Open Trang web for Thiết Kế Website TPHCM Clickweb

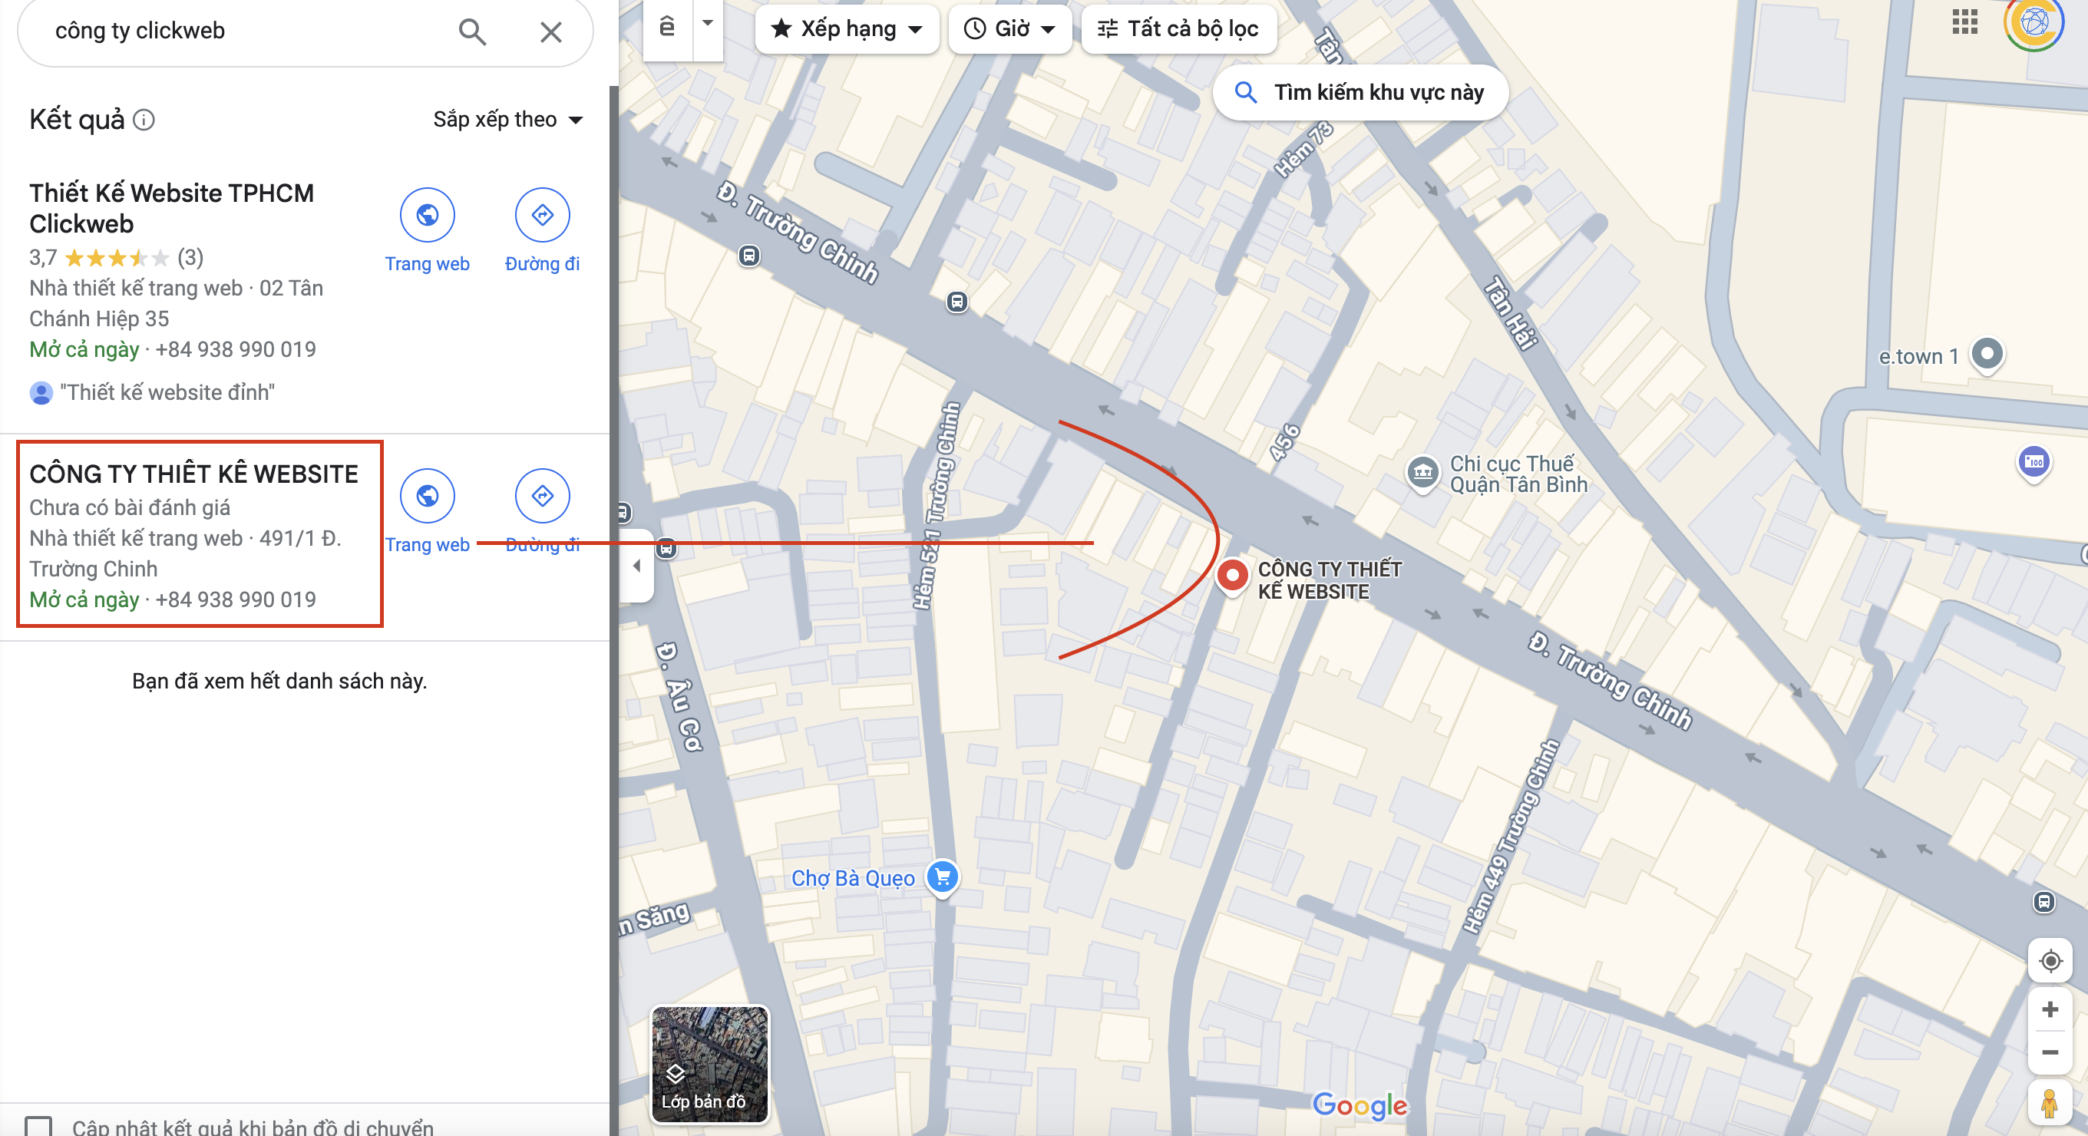[x=427, y=231]
